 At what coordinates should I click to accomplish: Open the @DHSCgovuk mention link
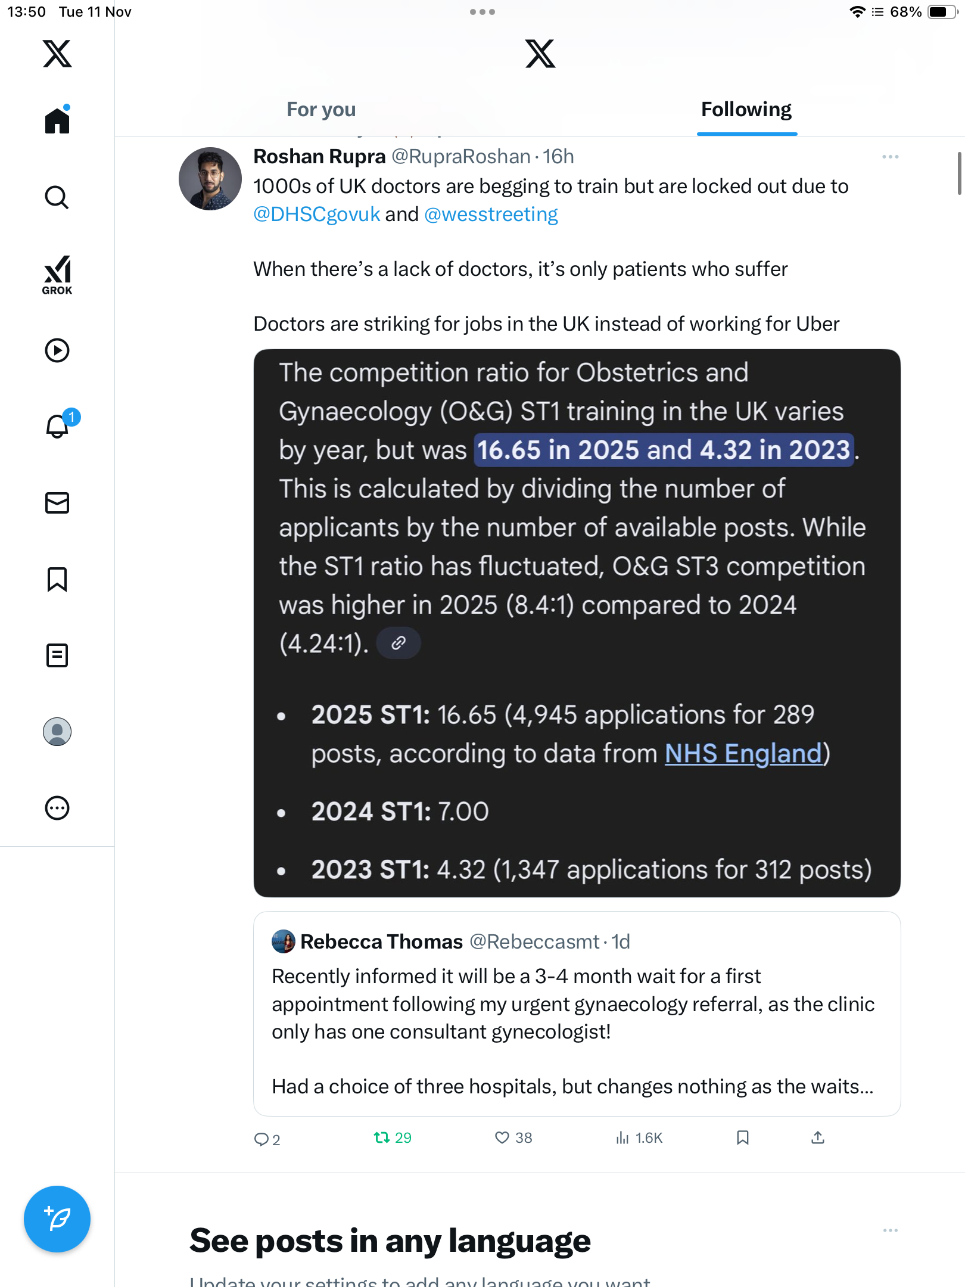pos(316,214)
